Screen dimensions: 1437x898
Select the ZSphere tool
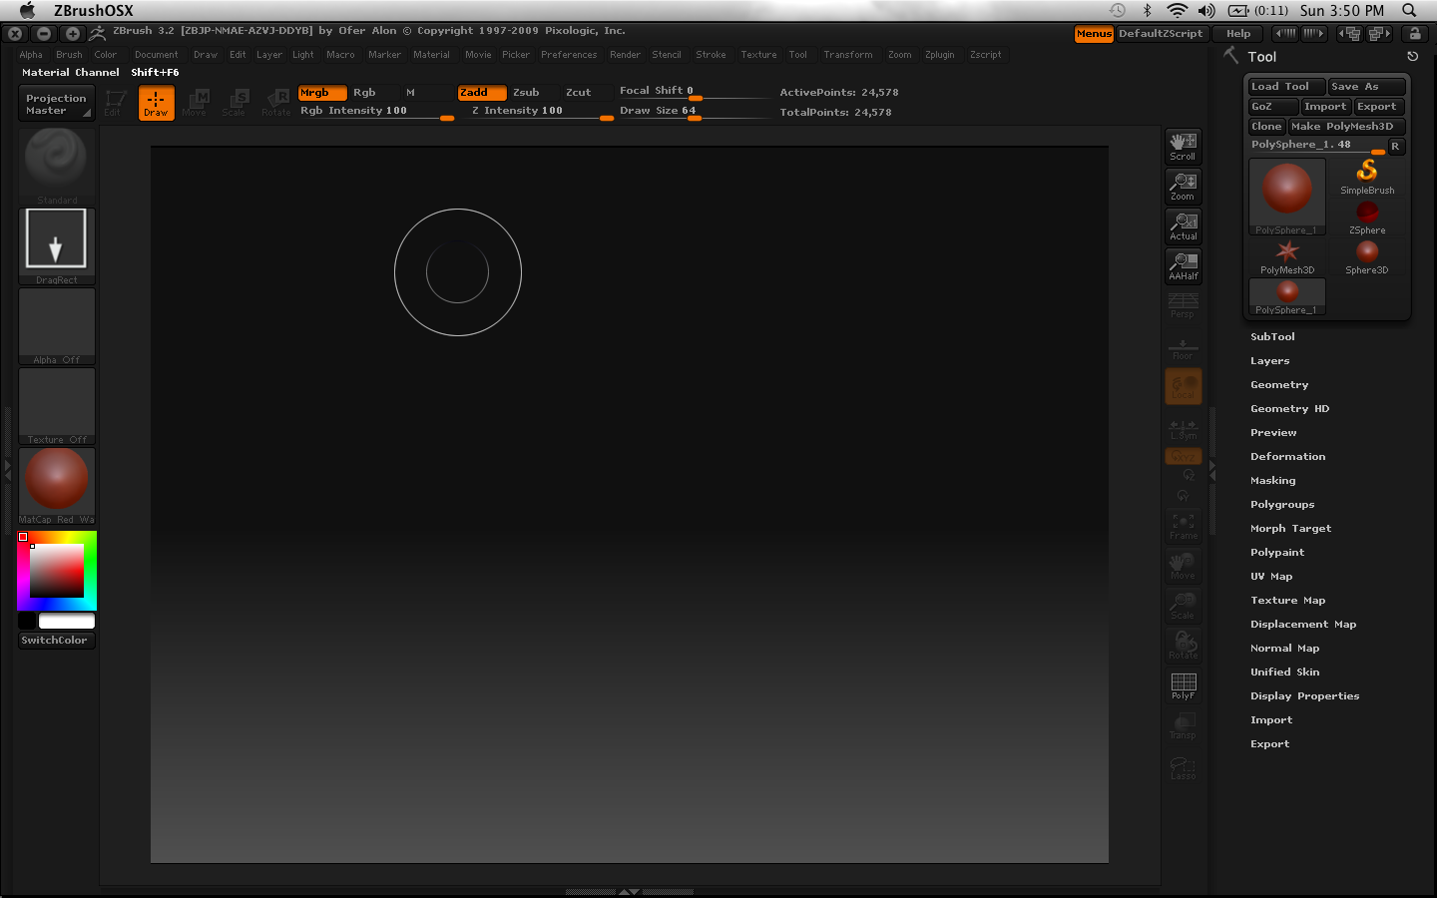[1367, 218]
